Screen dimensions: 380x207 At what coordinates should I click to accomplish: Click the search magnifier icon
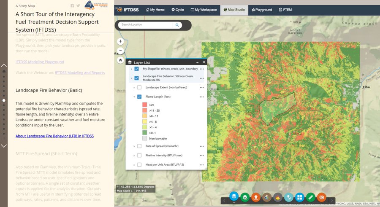177,25
